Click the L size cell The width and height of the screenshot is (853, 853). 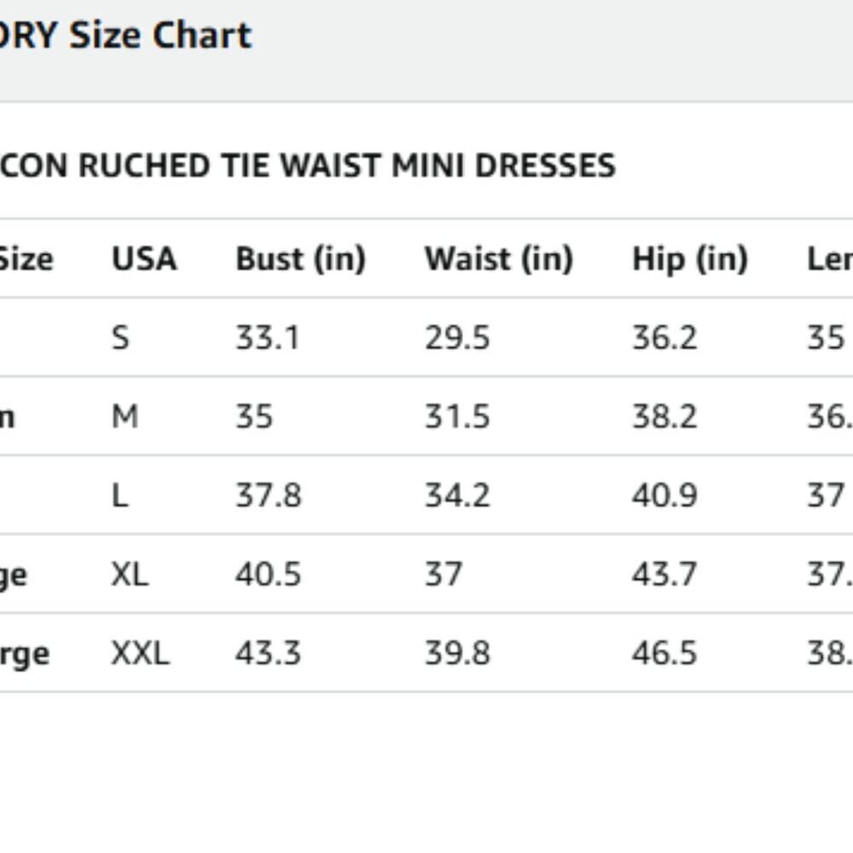[119, 496]
